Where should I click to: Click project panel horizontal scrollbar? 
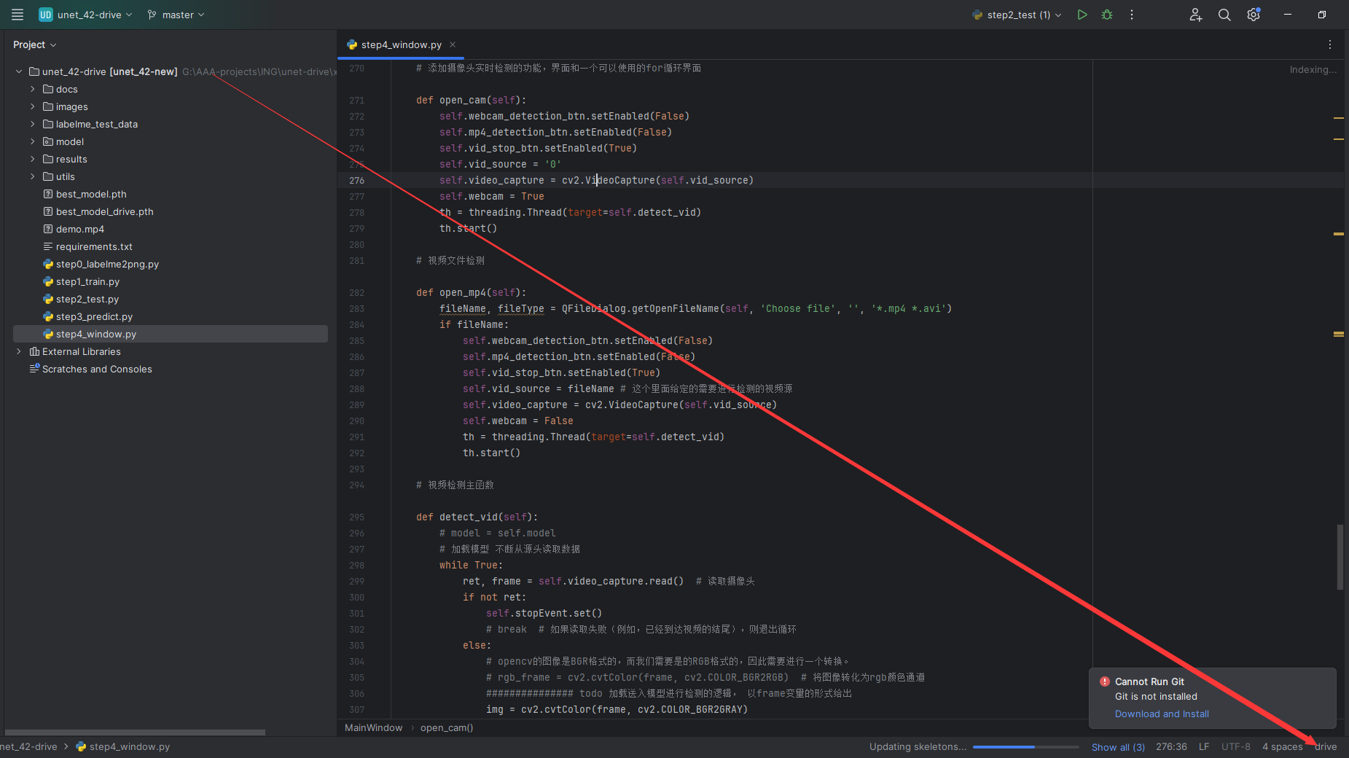pos(135,732)
